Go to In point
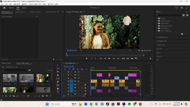The width and height of the screenshot is (190, 107). click(101, 59)
